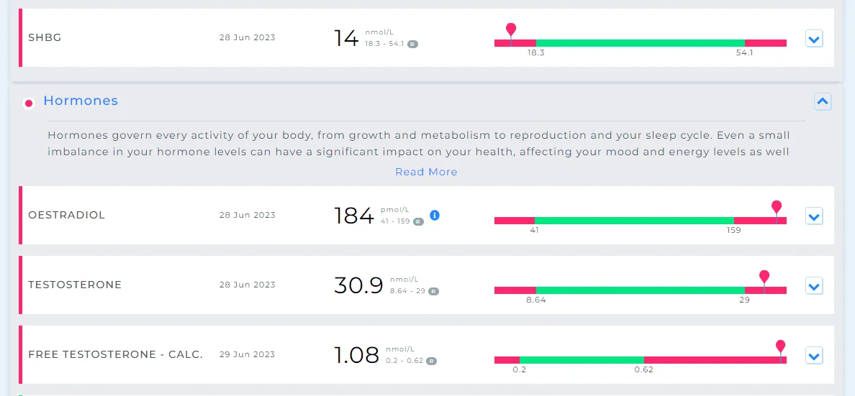
Task: Click the pink dot icon beside Hormones heading
Action: click(29, 103)
